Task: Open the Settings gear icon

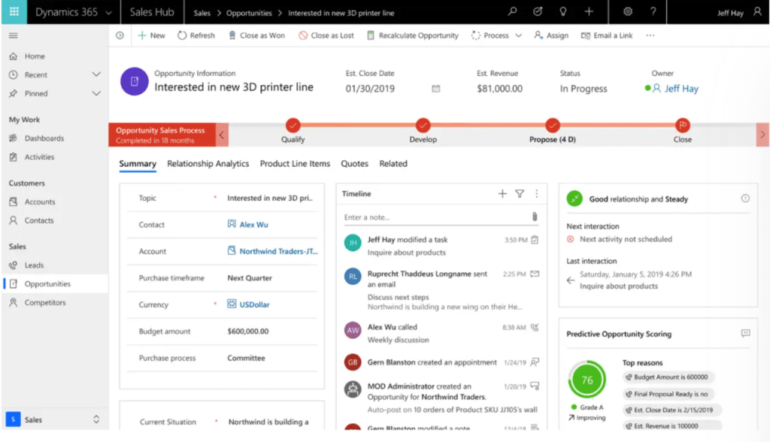Action: pyautogui.click(x=629, y=12)
